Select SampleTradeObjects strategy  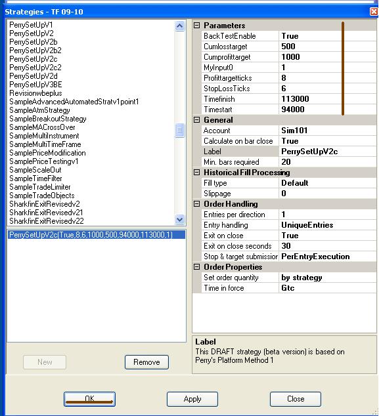click(x=42, y=196)
